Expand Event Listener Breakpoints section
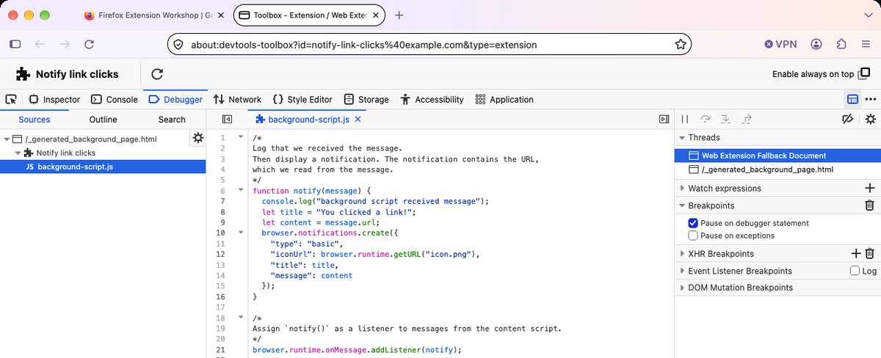 [681, 271]
